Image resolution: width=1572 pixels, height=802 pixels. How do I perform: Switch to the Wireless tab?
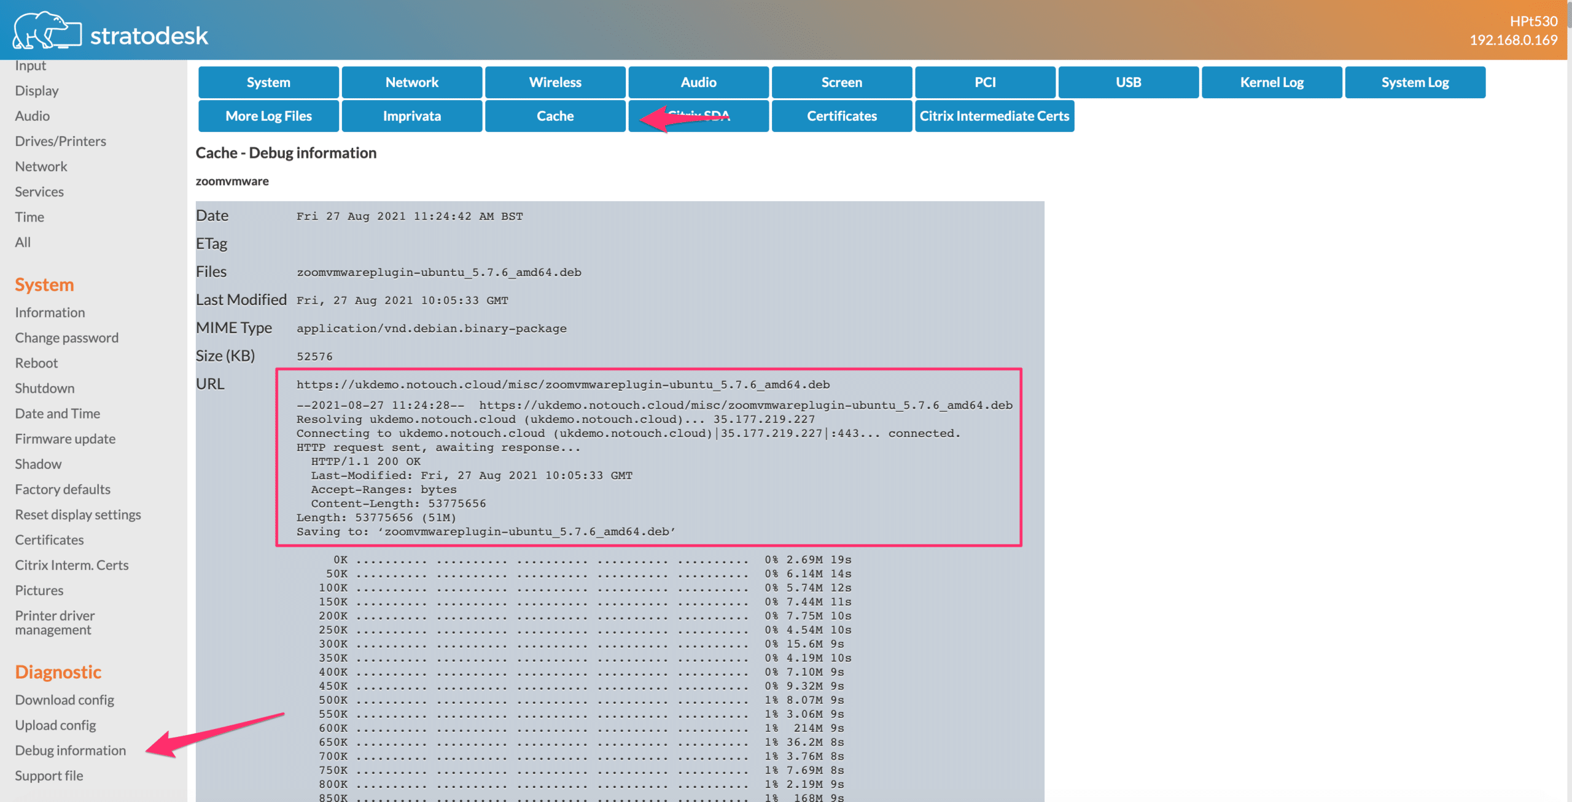pyautogui.click(x=555, y=82)
